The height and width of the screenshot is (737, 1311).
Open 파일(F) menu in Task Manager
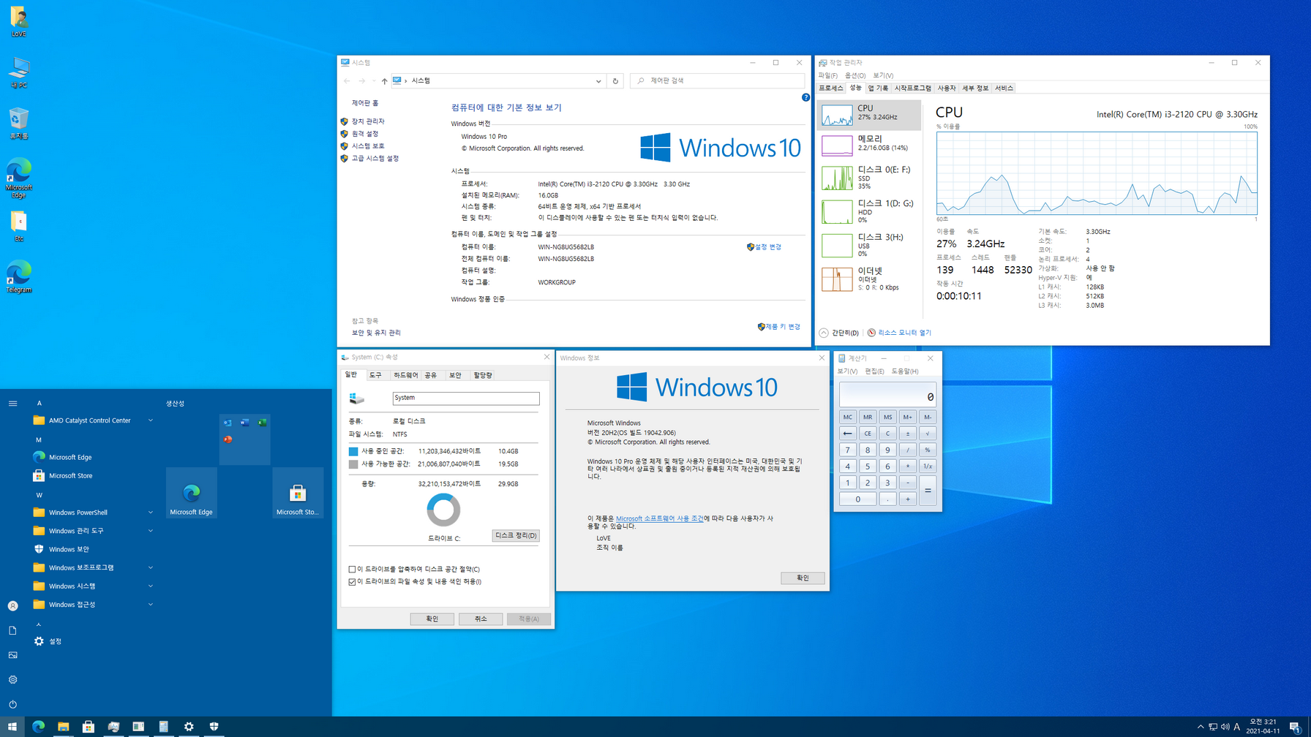[x=828, y=75]
